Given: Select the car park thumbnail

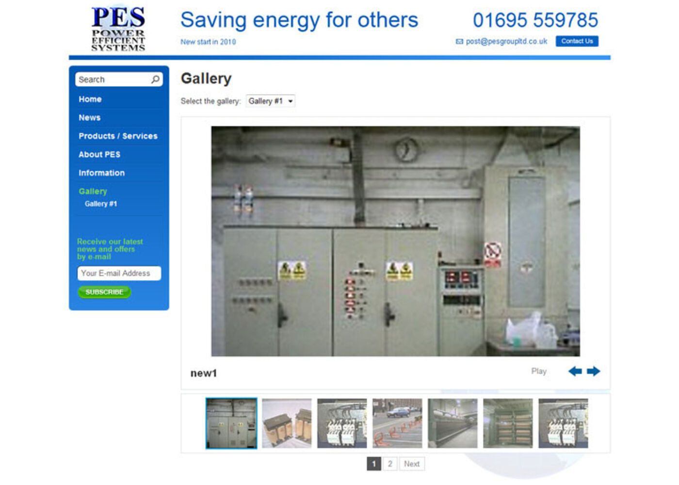Looking at the screenshot, I should point(397,423).
